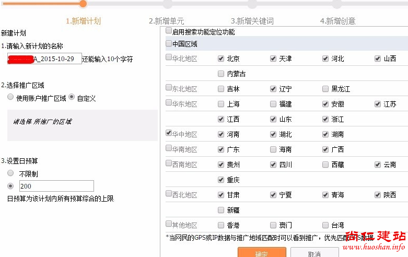Tick the 新疆 region checkbox
408x257 pixels.
221,210
